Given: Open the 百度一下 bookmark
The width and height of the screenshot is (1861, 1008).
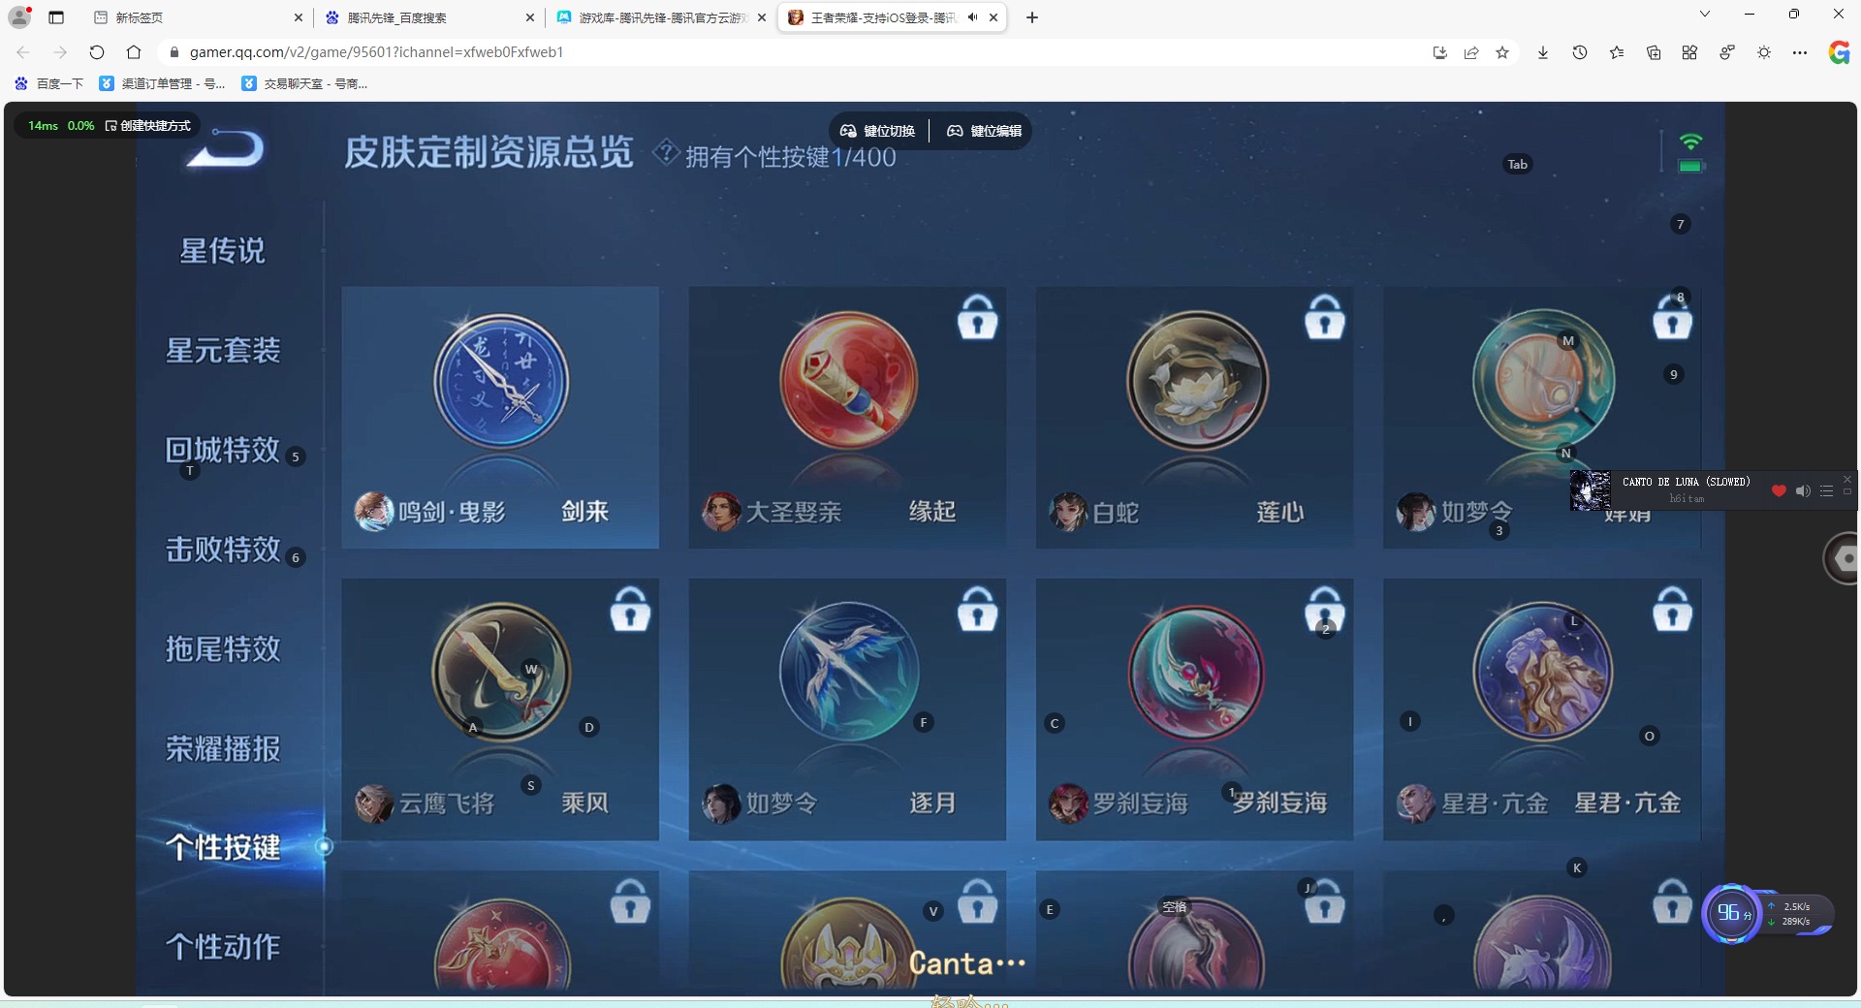Looking at the screenshot, I should click(x=48, y=84).
